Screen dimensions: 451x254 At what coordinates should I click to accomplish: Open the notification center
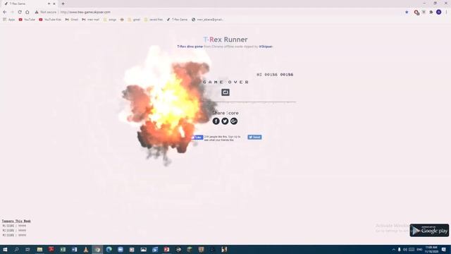point(444,249)
